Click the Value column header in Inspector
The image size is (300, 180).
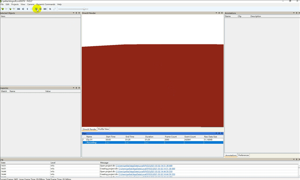tap(48, 91)
